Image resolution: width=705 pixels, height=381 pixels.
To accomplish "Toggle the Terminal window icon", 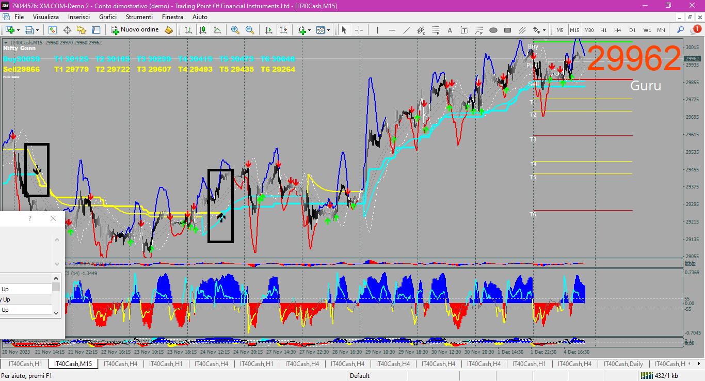I will 96,30.
